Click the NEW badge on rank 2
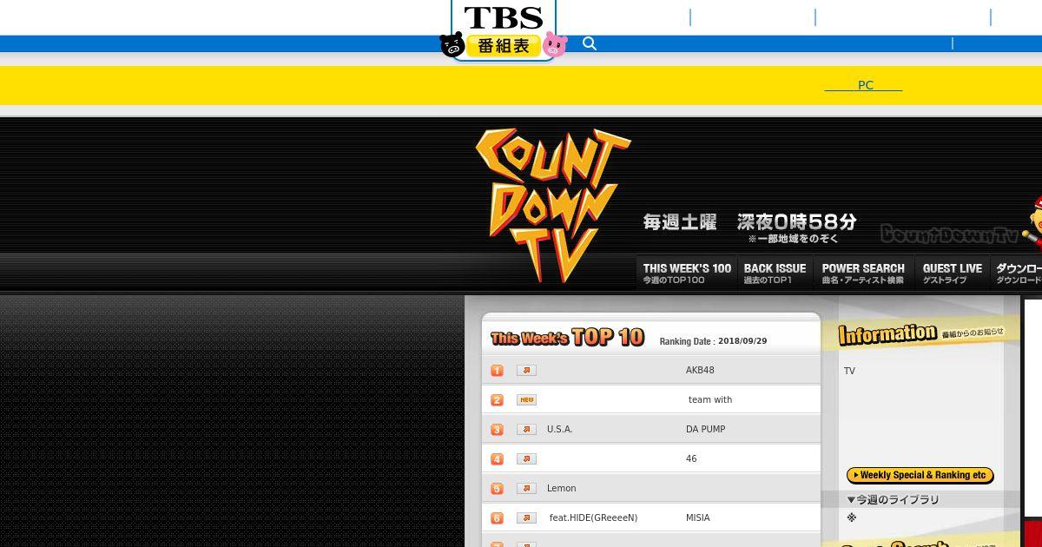This screenshot has width=1042, height=547. (x=526, y=399)
